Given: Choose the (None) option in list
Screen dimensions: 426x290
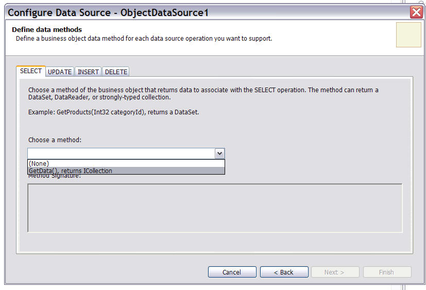Looking at the screenshot, I should 39,164.
